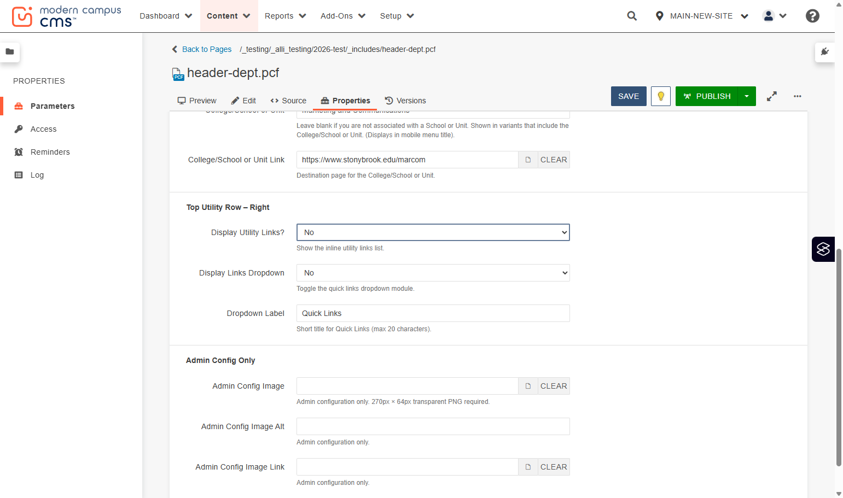Expand the Dashboard menu
Image resolution: width=843 pixels, height=498 pixels.
pos(166,16)
